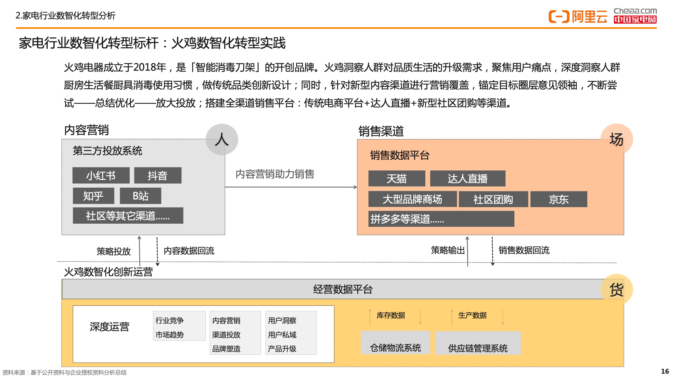The width and height of the screenshot is (677, 380).
Task: Click the 品牌塑造 text
Action: click(x=226, y=349)
